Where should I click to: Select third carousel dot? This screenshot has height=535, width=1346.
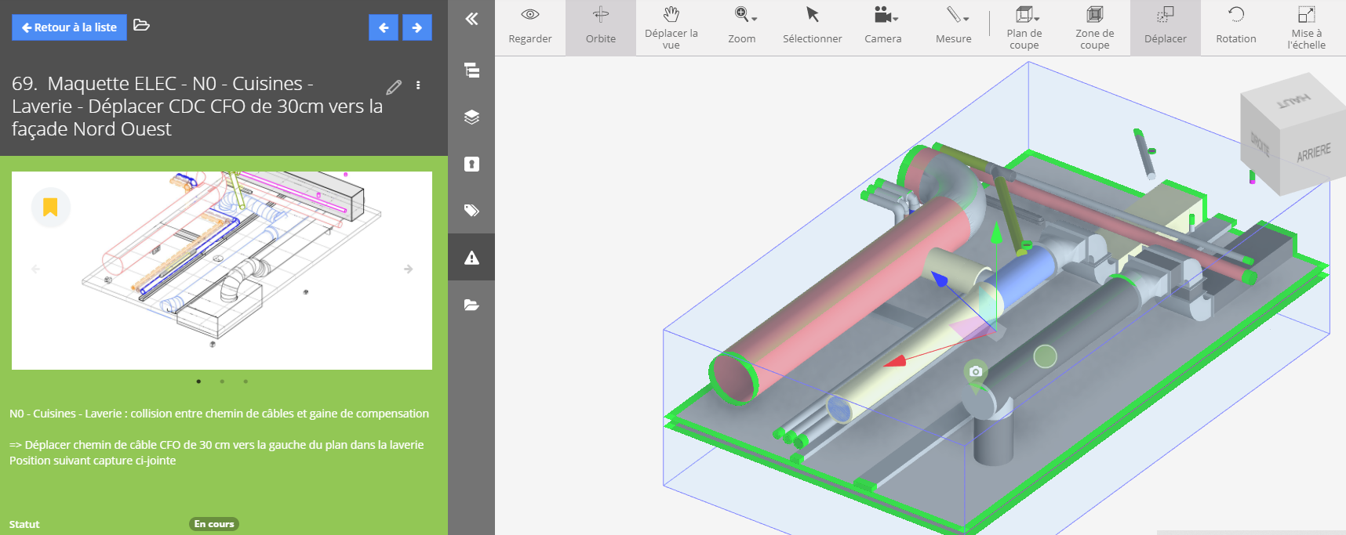246,381
